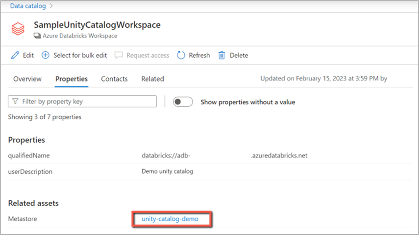Click the filter funnel icon

pyautogui.click(x=15, y=102)
